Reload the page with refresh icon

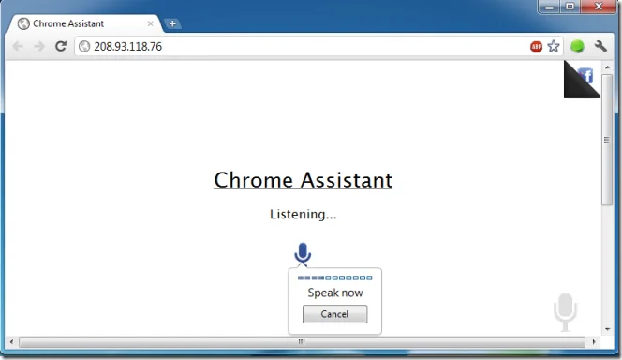pyautogui.click(x=61, y=47)
